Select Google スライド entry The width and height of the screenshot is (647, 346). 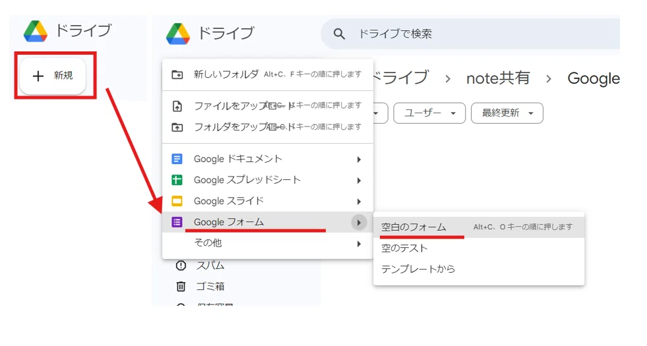(x=268, y=201)
